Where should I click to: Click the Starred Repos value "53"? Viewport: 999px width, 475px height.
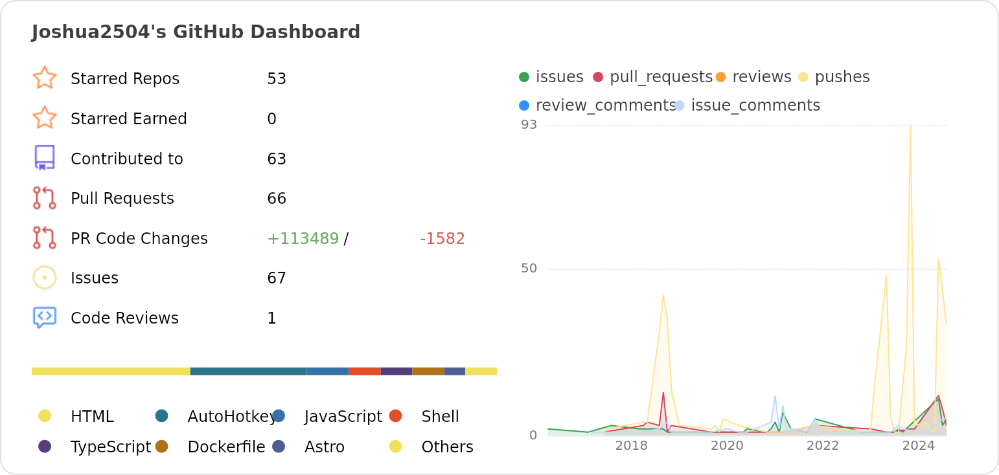(277, 79)
